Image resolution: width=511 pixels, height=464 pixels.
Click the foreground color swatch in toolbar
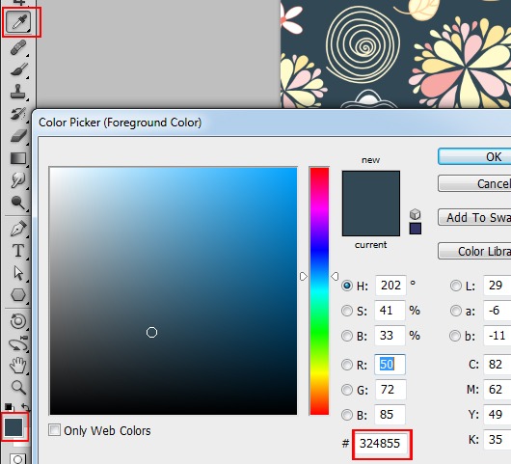[x=13, y=426]
